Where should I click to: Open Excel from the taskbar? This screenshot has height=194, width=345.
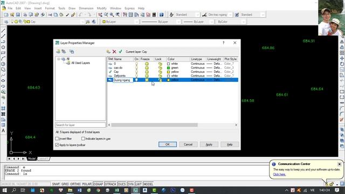tap(117, 190)
